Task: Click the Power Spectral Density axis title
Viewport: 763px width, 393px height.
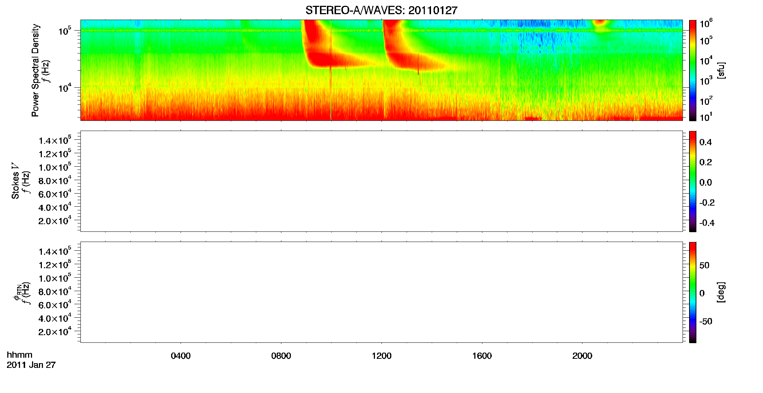Action: coord(35,70)
